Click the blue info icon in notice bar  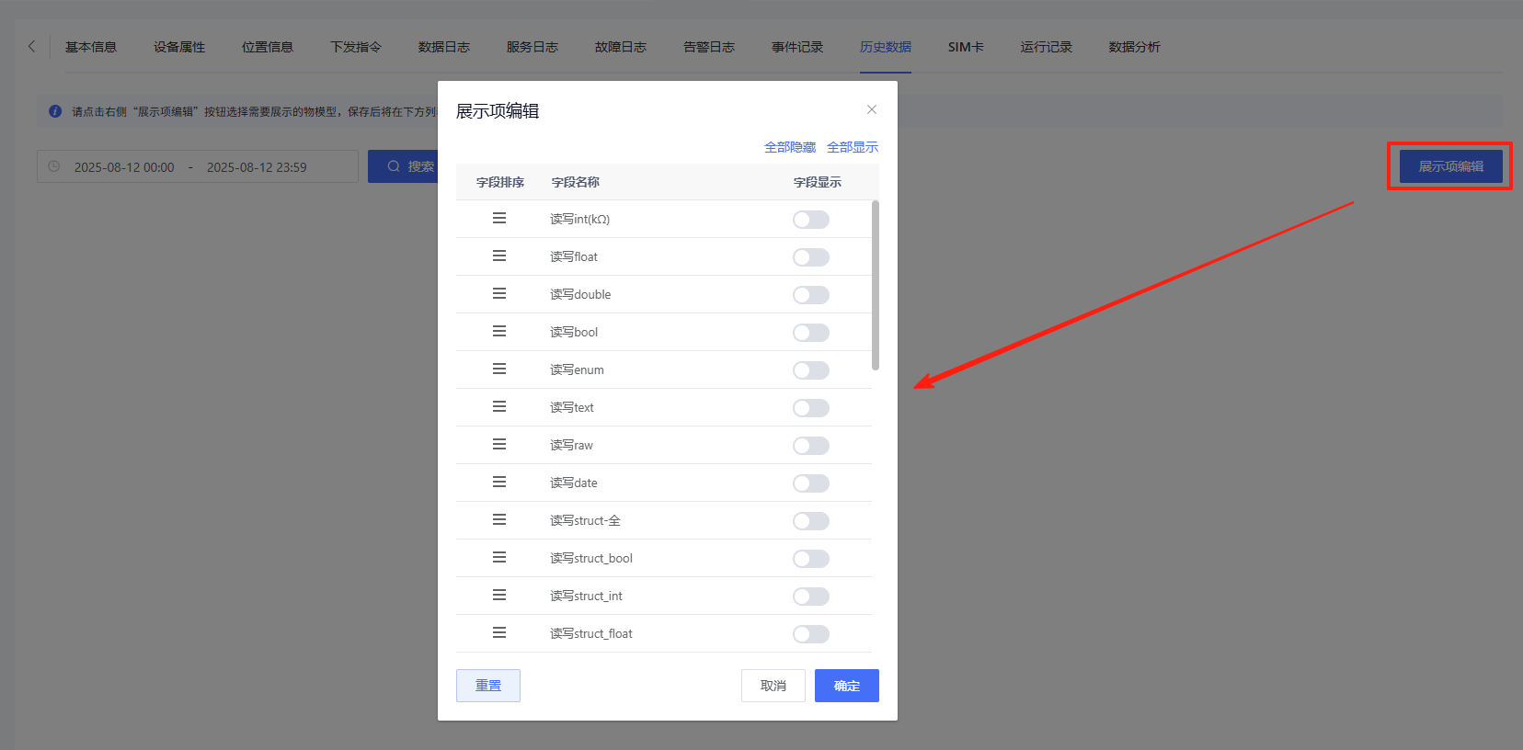coord(55,111)
